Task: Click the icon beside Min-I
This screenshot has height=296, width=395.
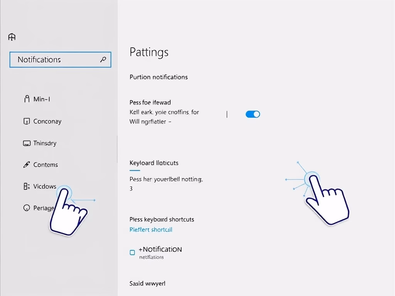Action: 27,99
